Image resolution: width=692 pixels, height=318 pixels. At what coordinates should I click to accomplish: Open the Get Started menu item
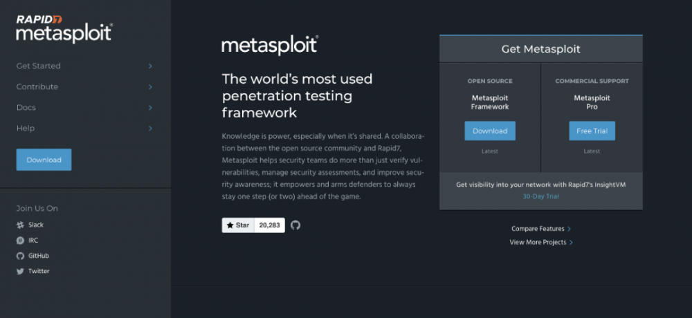[39, 66]
